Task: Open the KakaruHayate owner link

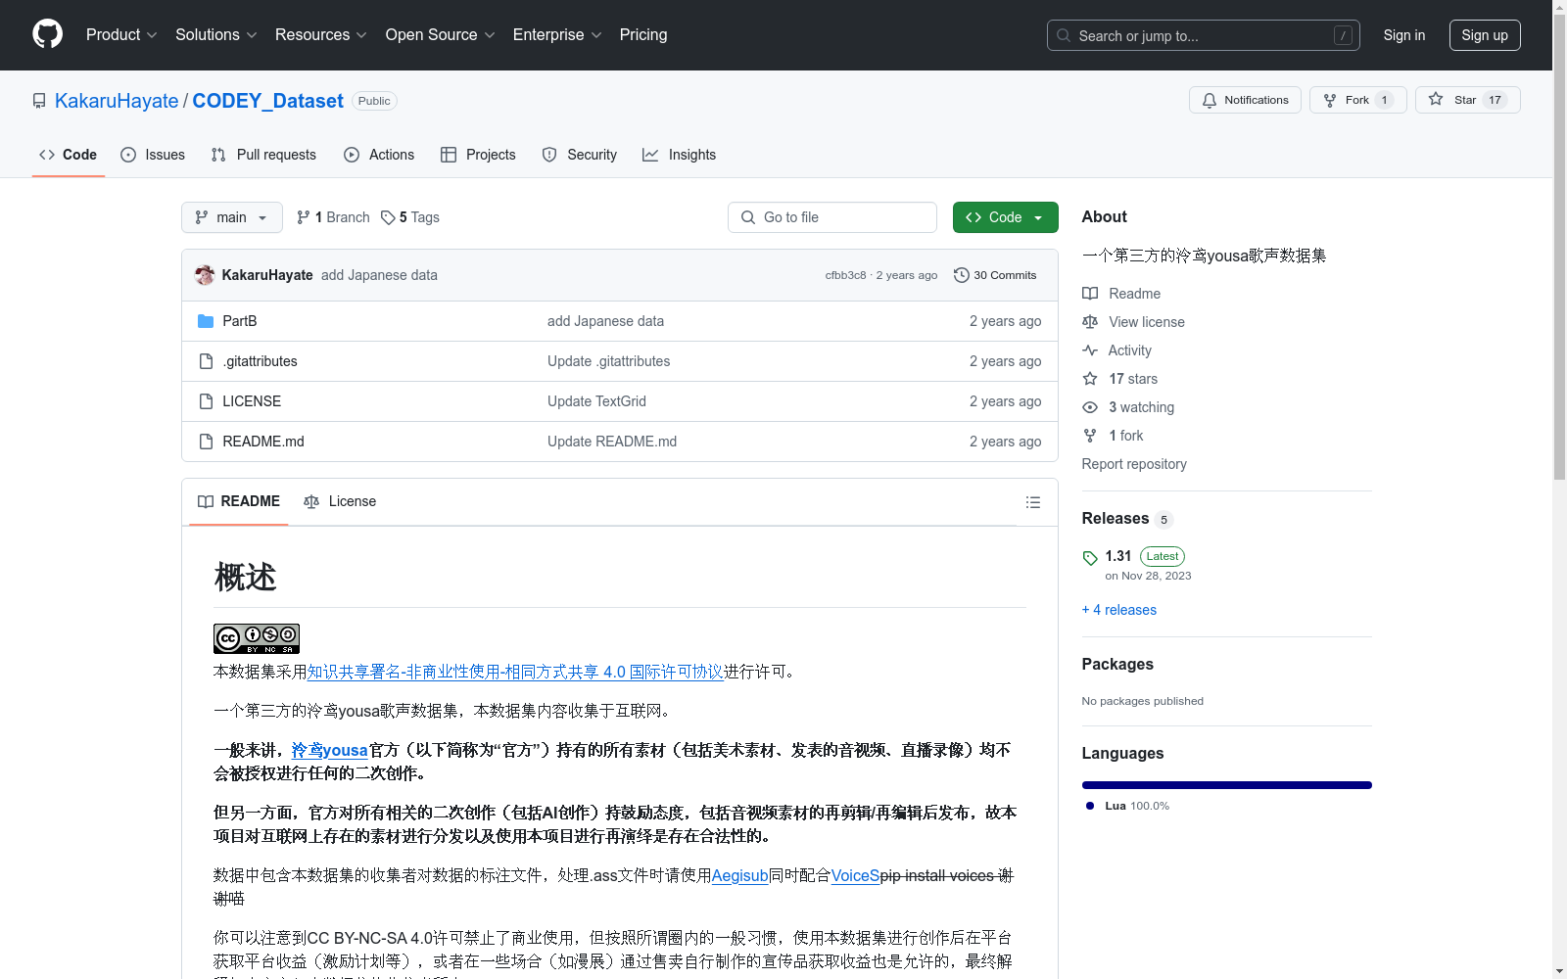Action: (117, 101)
